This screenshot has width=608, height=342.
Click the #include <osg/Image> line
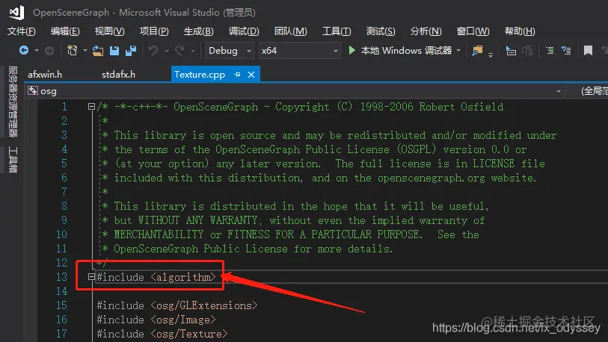156,320
